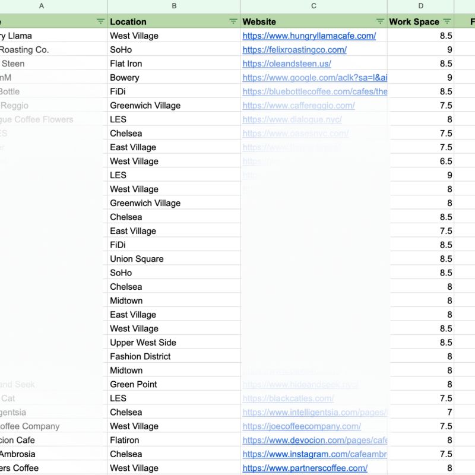The image size is (475, 475).
Task: Open the Website column filter
Action: [x=380, y=21]
